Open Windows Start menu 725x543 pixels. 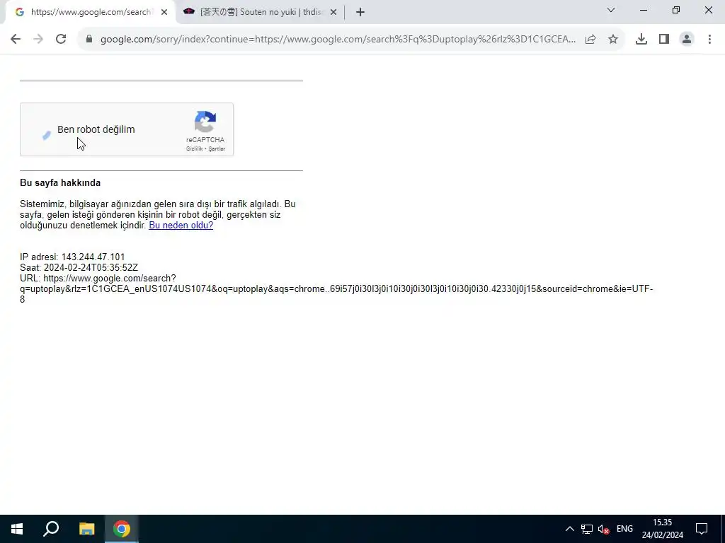pyautogui.click(x=17, y=529)
